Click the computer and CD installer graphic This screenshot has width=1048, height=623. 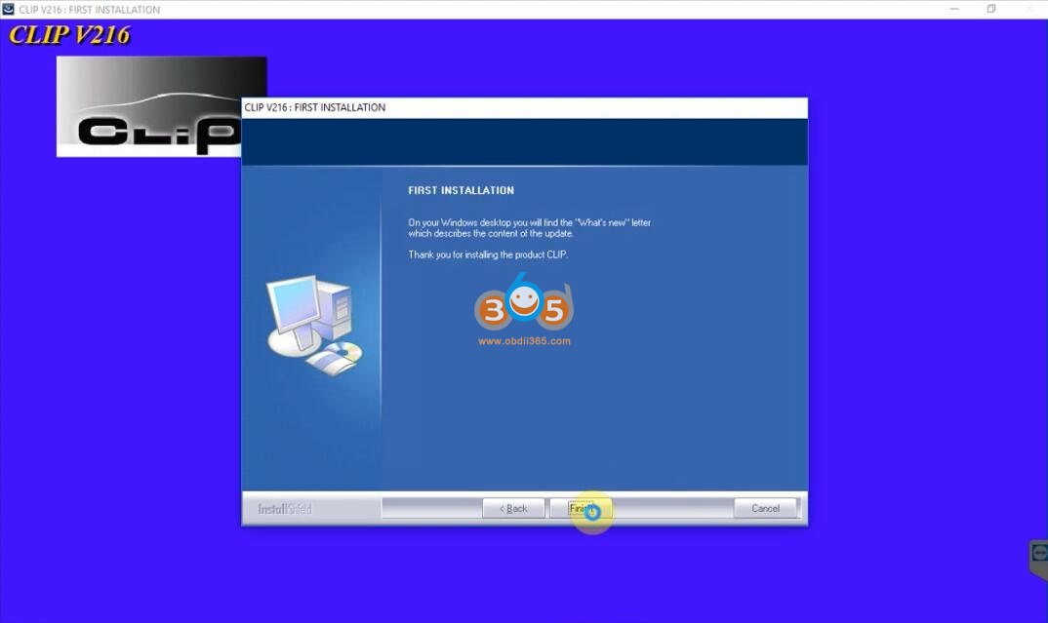[x=314, y=324]
